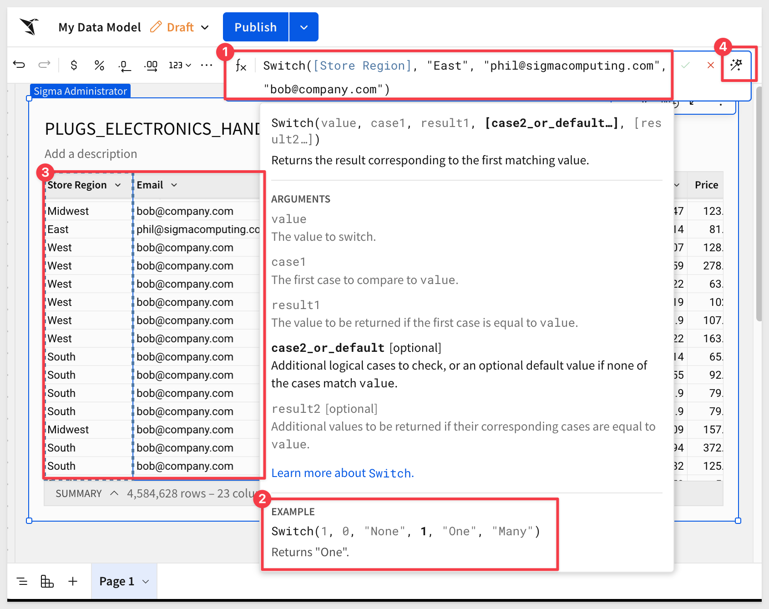This screenshot has width=769, height=609.
Task: Click into the Switch formula text
Action: (464, 77)
